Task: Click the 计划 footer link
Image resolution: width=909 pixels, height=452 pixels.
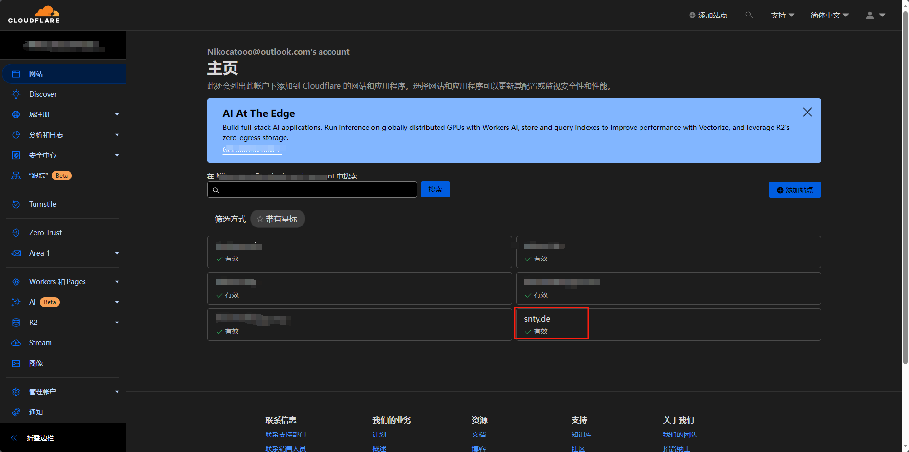Action: [x=379, y=435]
